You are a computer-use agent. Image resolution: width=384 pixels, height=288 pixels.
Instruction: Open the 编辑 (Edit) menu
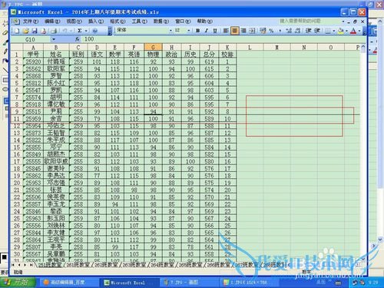tap(52, 22)
